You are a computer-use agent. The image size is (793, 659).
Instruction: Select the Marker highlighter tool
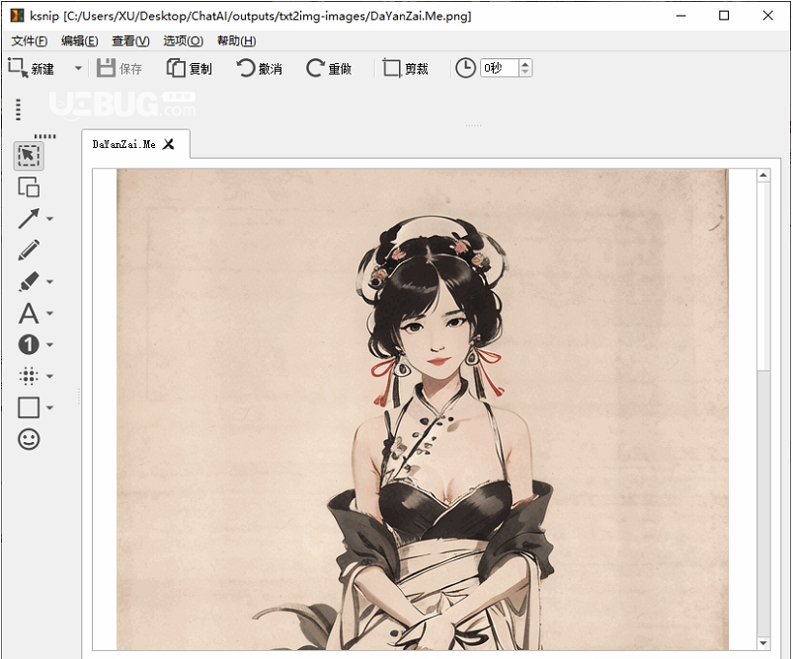(x=29, y=281)
